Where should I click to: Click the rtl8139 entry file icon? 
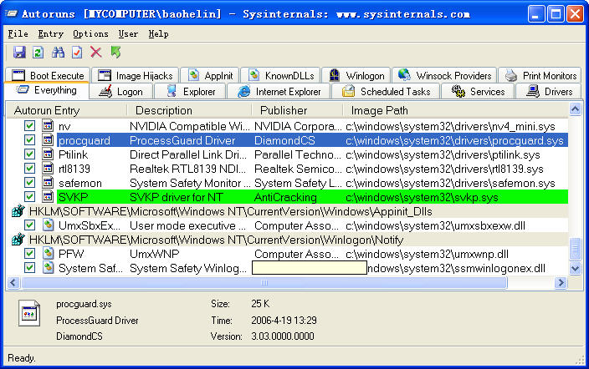tap(48, 169)
